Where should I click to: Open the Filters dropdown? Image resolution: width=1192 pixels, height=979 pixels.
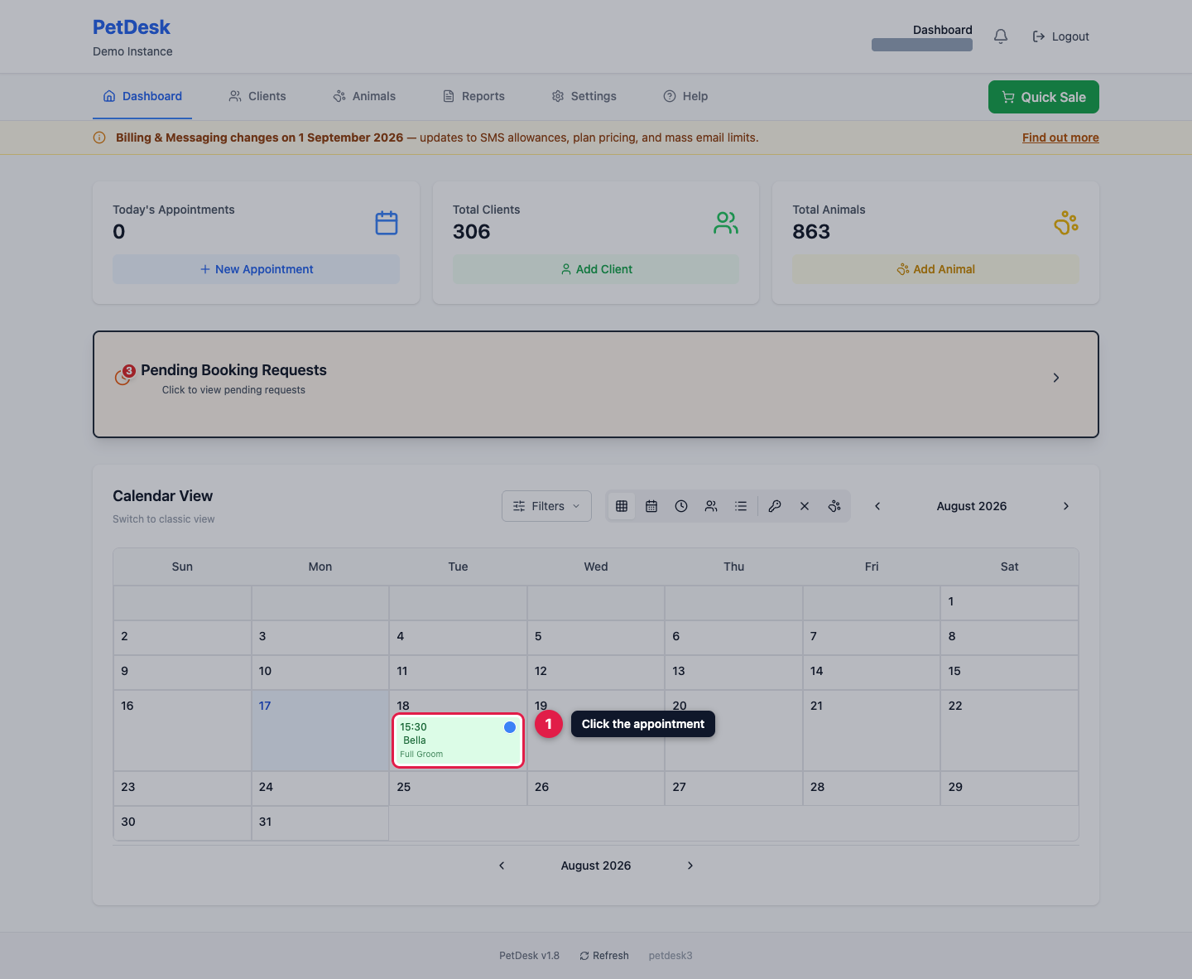click(x=546, y=506)
